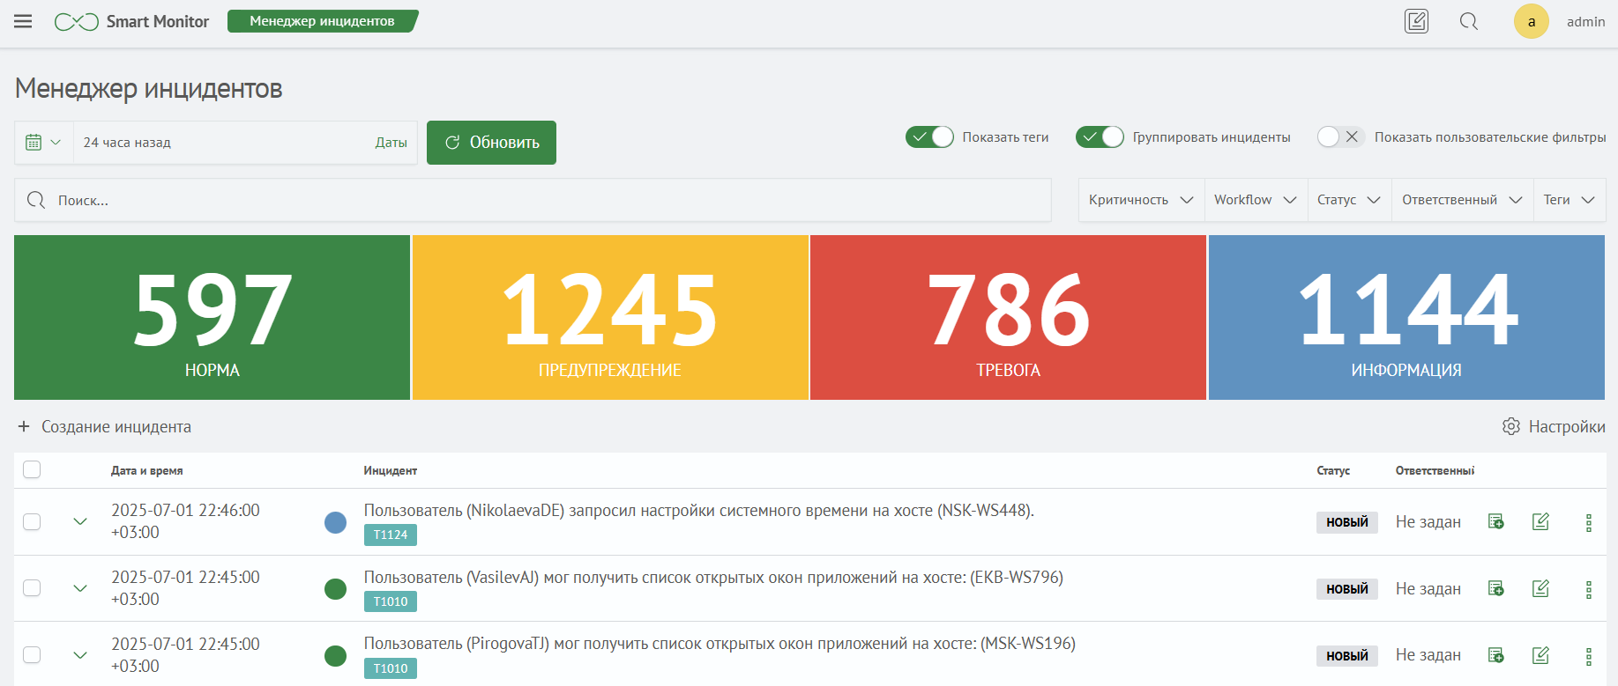Click the add-document icon in NikolaevaDE row
This screenshot has height=686, width=1618.
point(1495,521)
